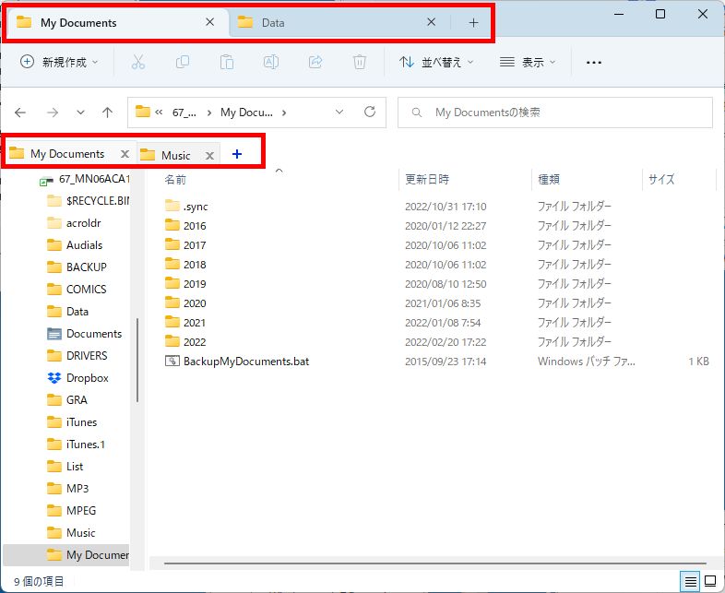
Task: Select the 2016 folder
Action: 186,226
